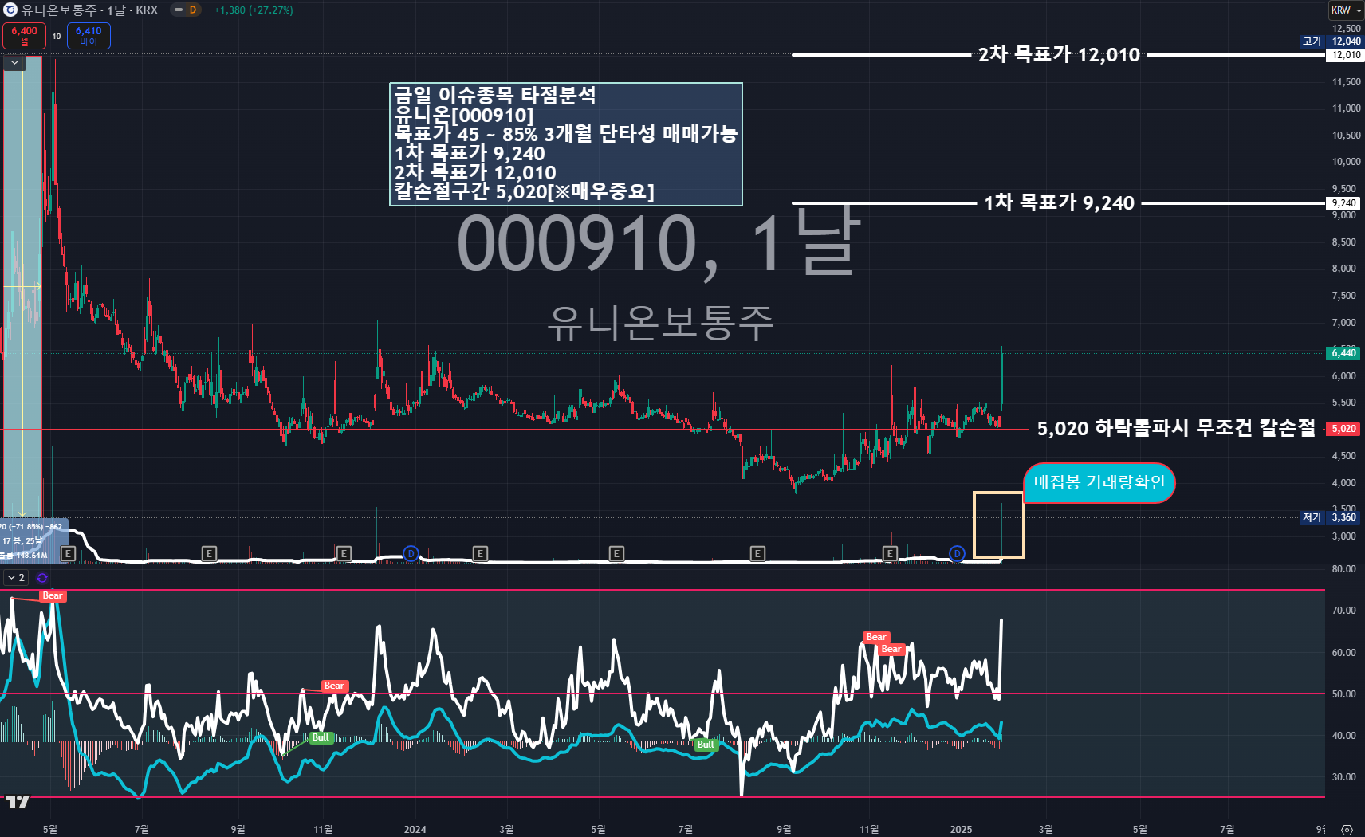Click the 12,010 price axis label
Screen dimensions: 1365x837
pyautogui.click(x=1344, y=55)
